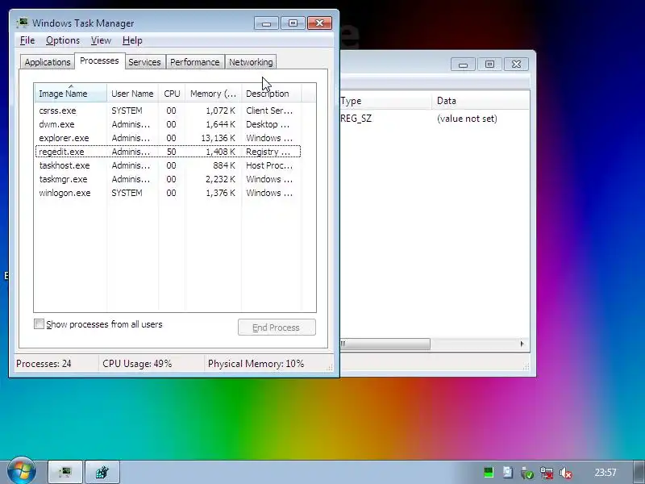The image size is (645, 484).
Task: Click the Data column header in Registry Editor
Action: click(481, 101)
